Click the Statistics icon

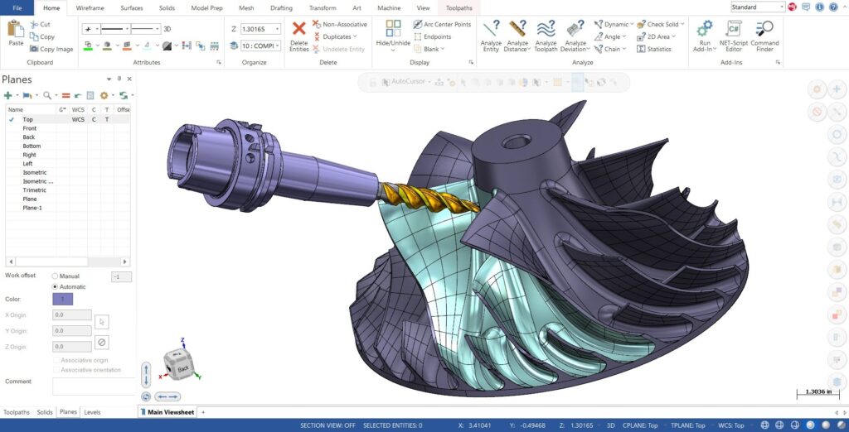(641, 49)
